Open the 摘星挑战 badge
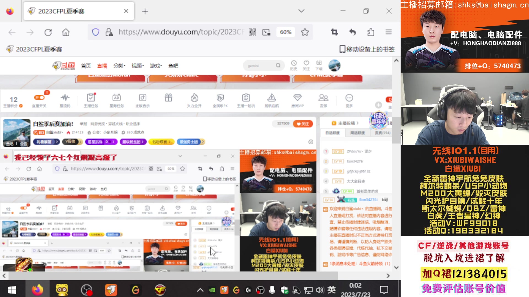 (101, 142)
